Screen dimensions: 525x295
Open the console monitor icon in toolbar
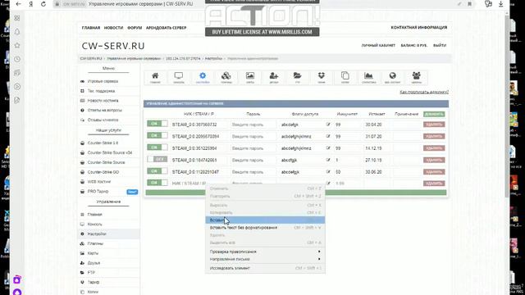tap(179, 78)
